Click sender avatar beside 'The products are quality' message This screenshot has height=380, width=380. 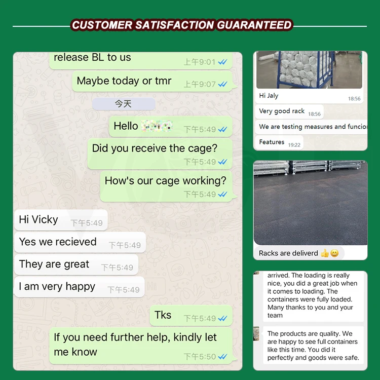pyautogui.click(x=256, y=333)
